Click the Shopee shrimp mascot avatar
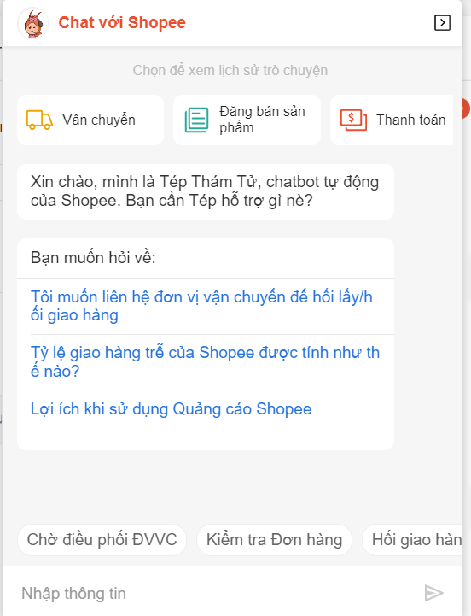The image size is (471, 616). [x=33, y=24]
